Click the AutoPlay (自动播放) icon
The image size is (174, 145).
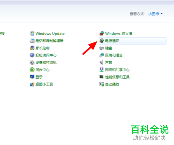tap(102, 84)
